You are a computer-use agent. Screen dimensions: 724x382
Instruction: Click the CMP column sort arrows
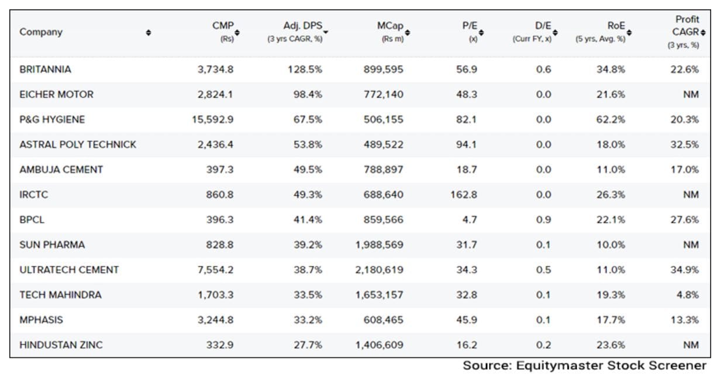pos(237,32)
